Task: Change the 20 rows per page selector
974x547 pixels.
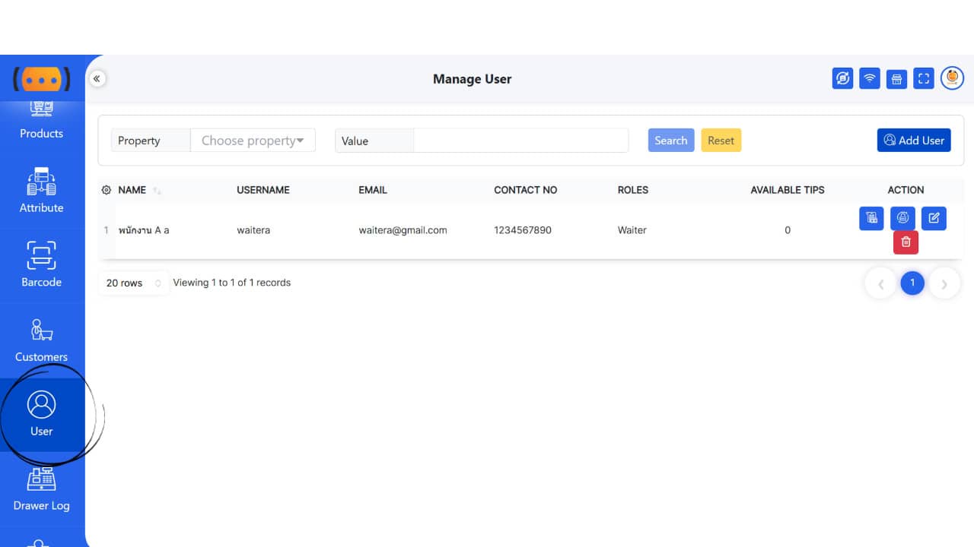Action: tap(133, 283)
